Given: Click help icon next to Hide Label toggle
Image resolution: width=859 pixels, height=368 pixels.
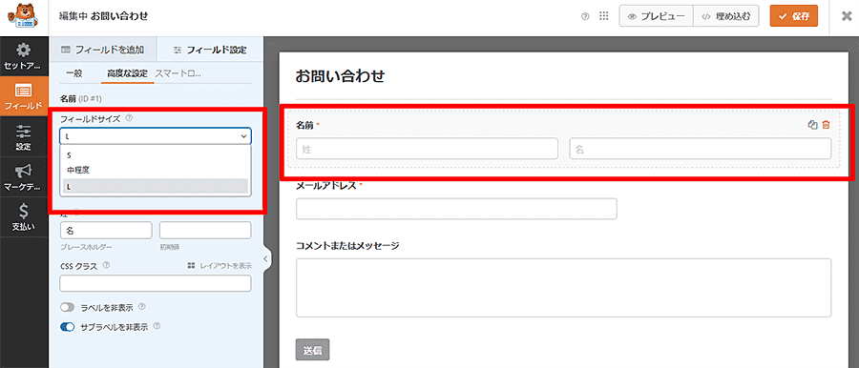Looking at the screenshot, I should (x=142, y=306).
